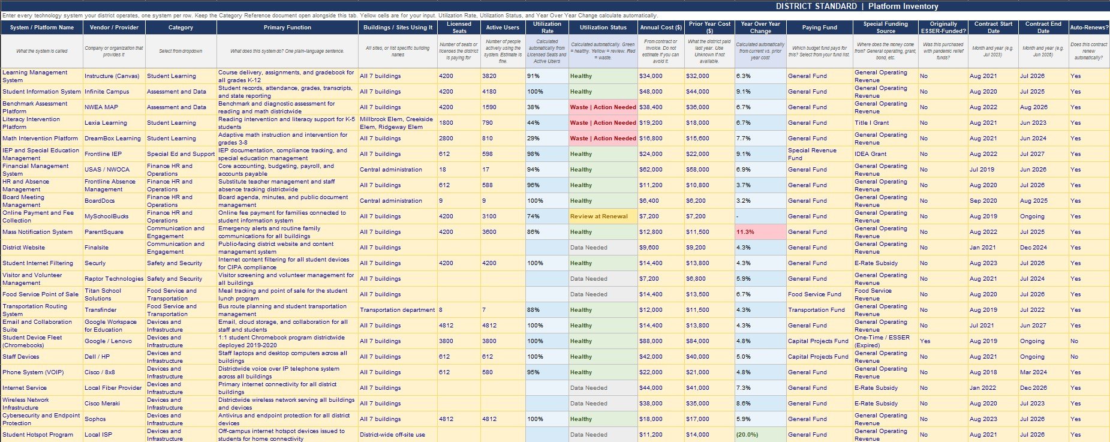
Task: Click the 'Cisco / 8x8' vendor cell
Action: tap(114, 372)
